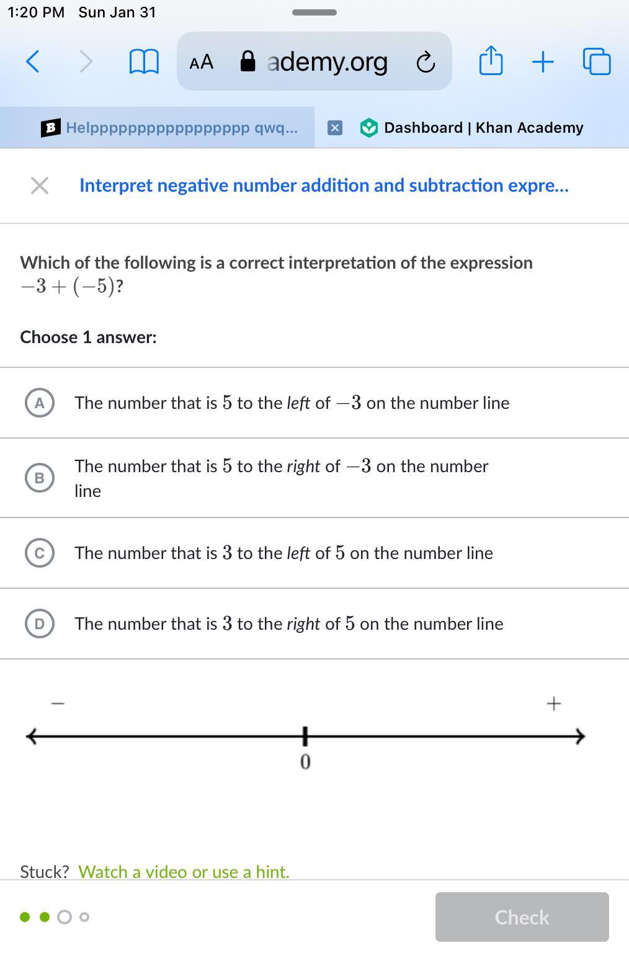Image resolution: width=629 pixels, height=953 pixels.
Task: Open 'Watch a video or use a hint' link
Action: (x=184, y=872)
